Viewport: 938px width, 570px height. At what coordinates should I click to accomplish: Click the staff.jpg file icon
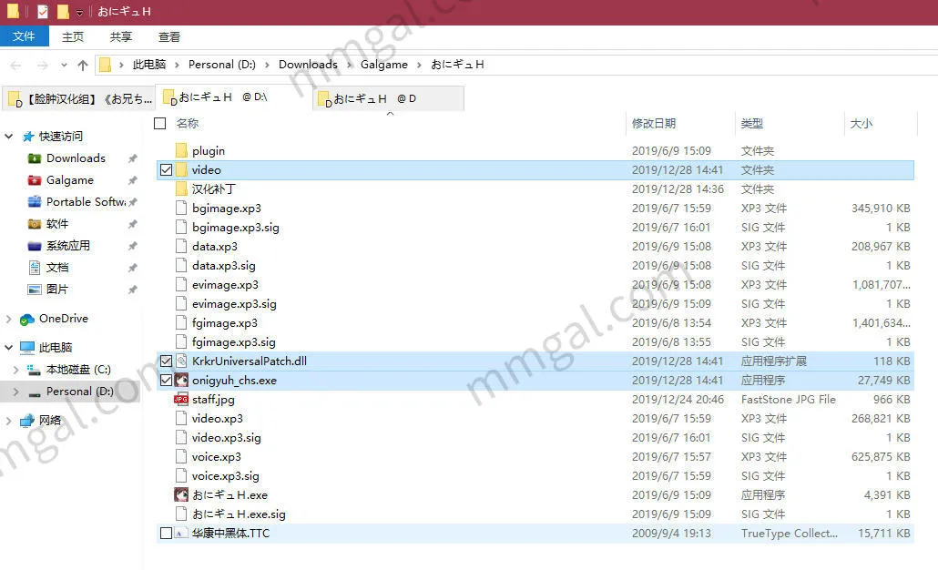[x=181, y=400]
